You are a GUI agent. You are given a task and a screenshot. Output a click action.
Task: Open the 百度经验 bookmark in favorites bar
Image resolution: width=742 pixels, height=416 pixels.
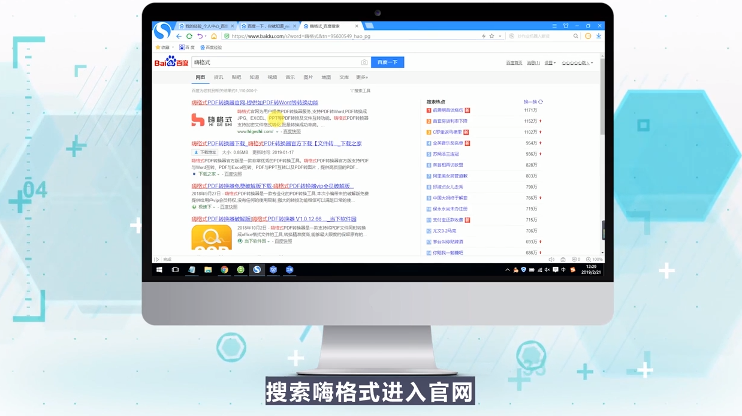click(211, 48)
